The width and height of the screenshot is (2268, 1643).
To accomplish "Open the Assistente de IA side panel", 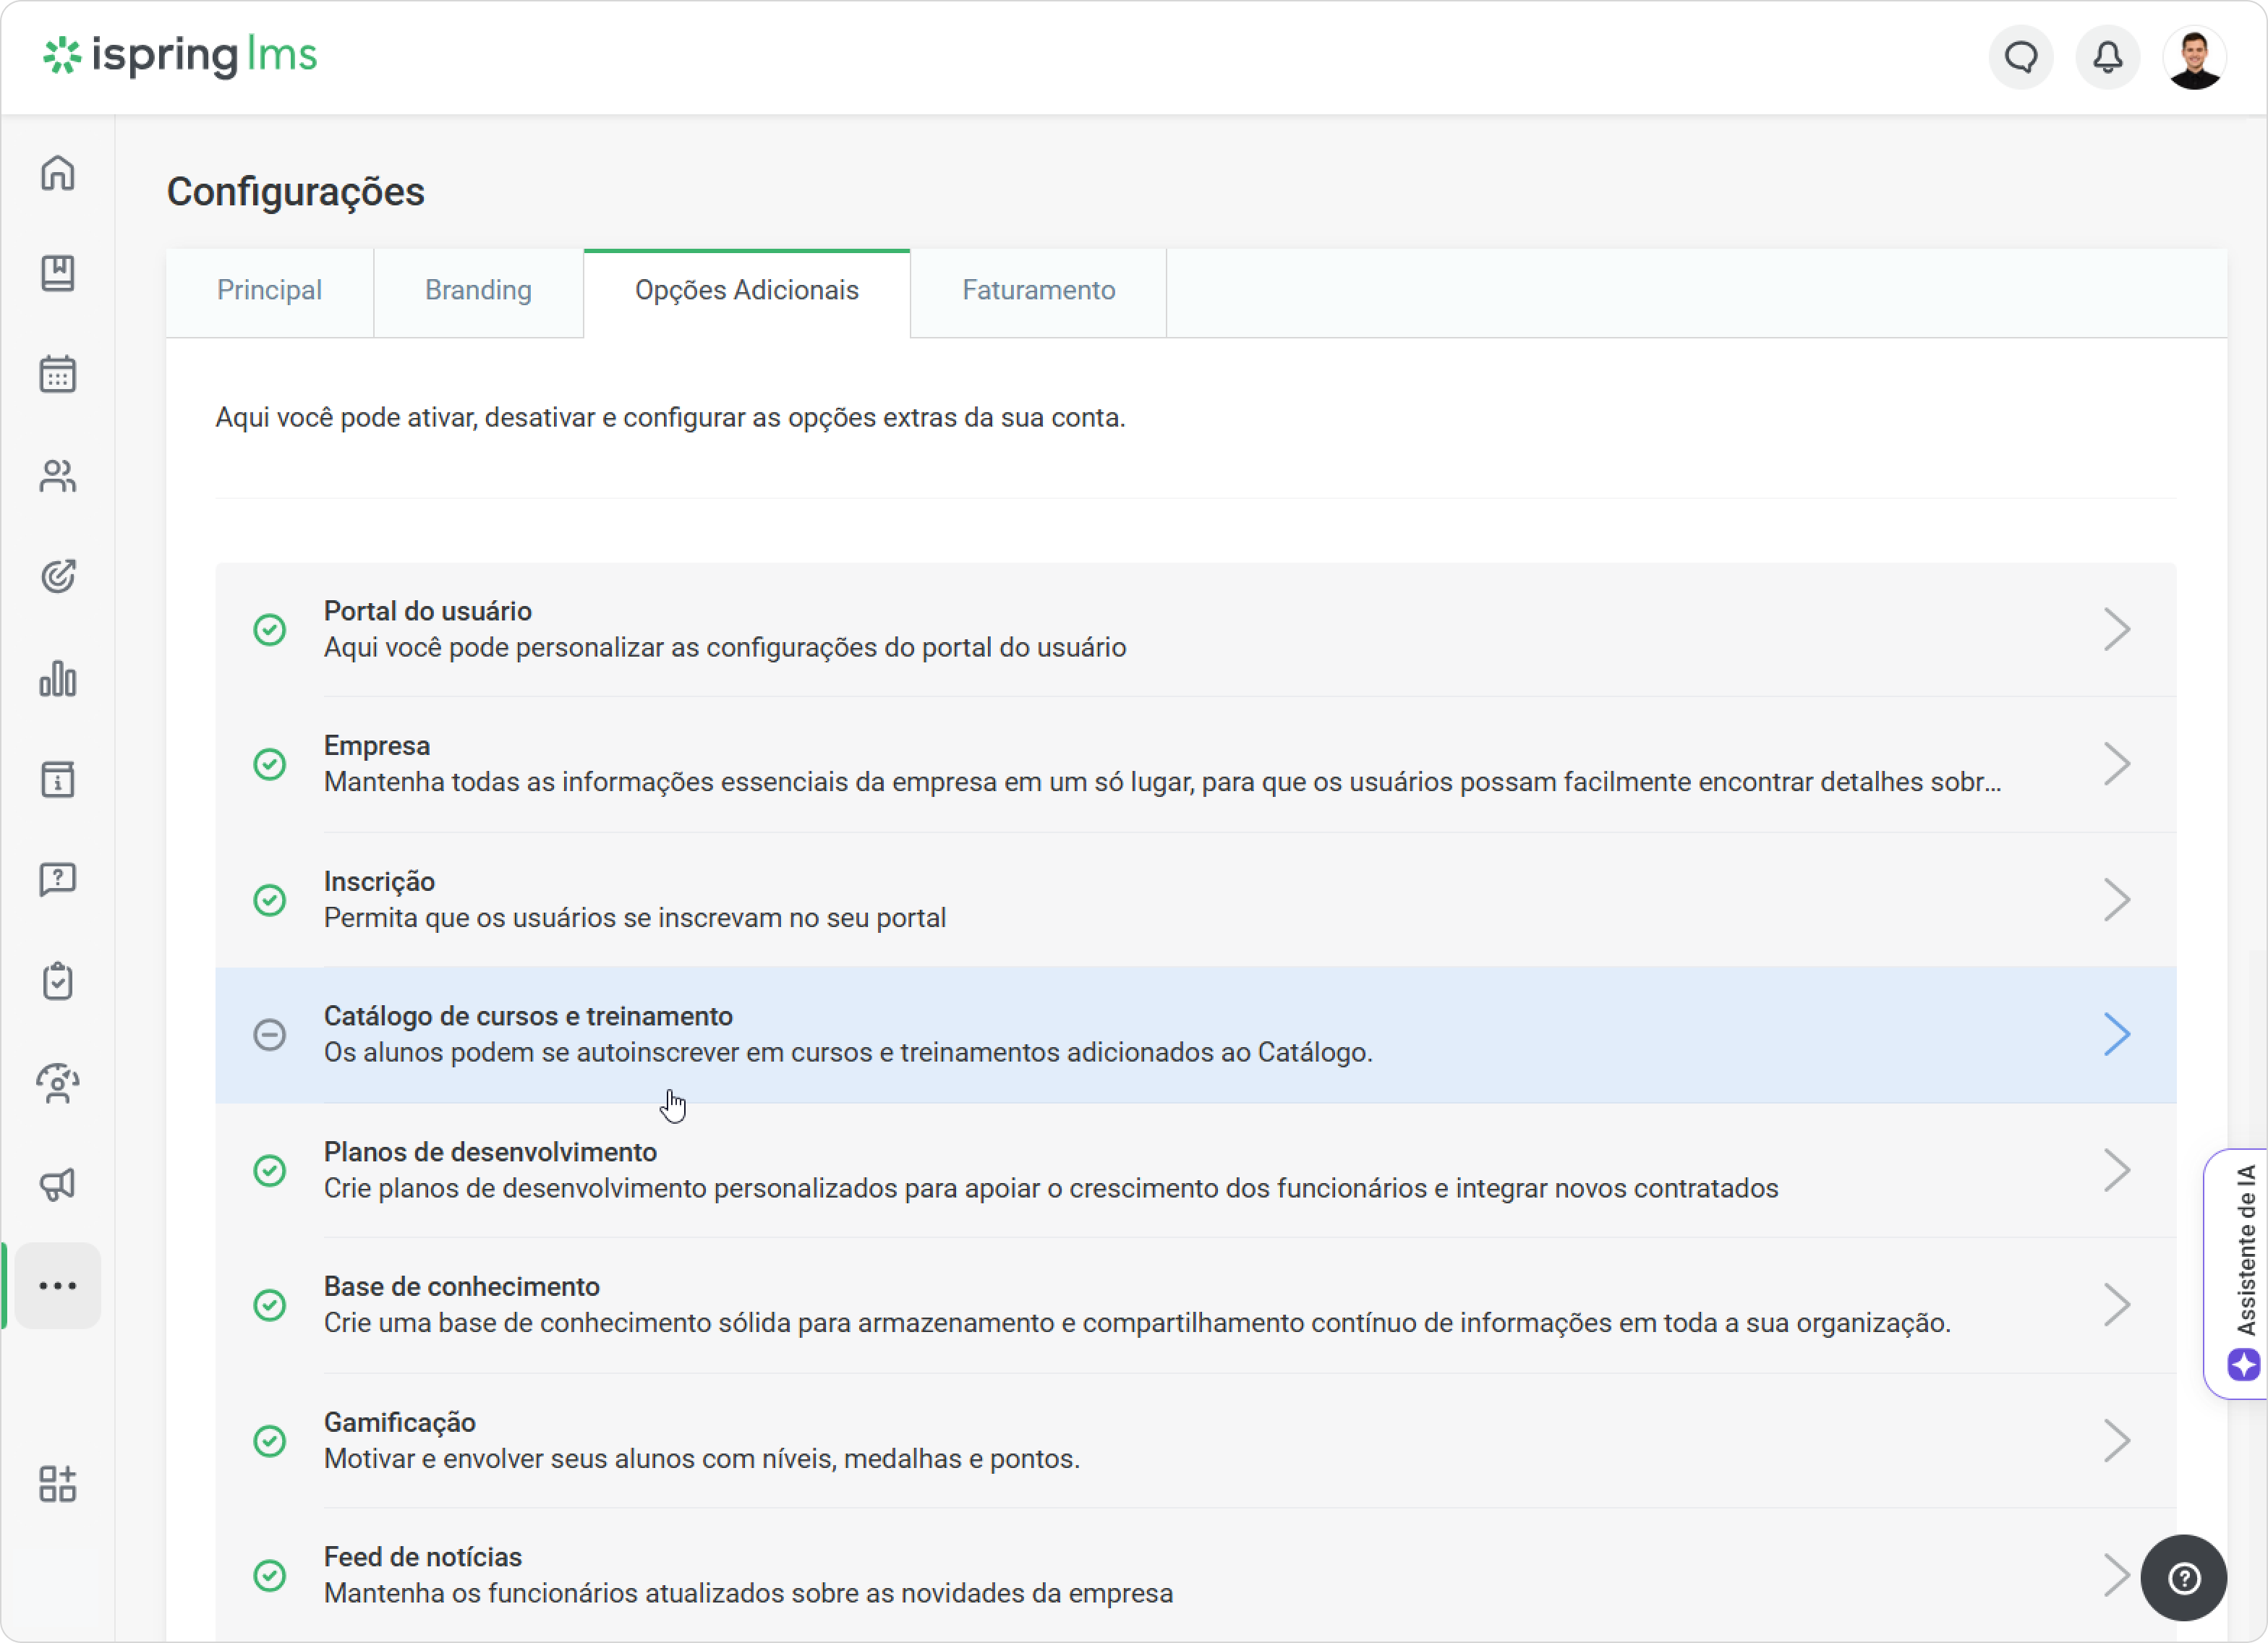I will (x=2238, y=1274).
